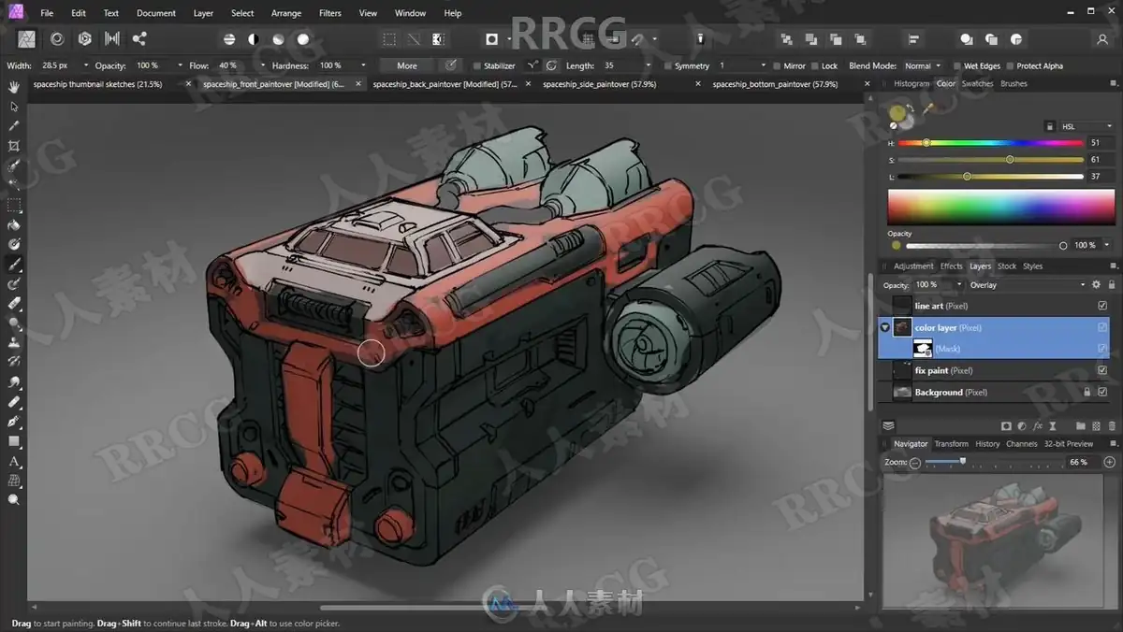
Task: Switch to the Channels tab
Action: coord(1021,443)
